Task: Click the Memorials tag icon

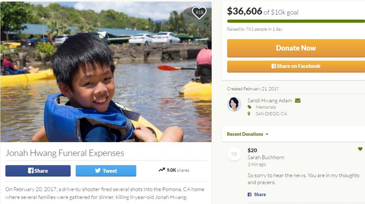Action: [x=250, y=107]
